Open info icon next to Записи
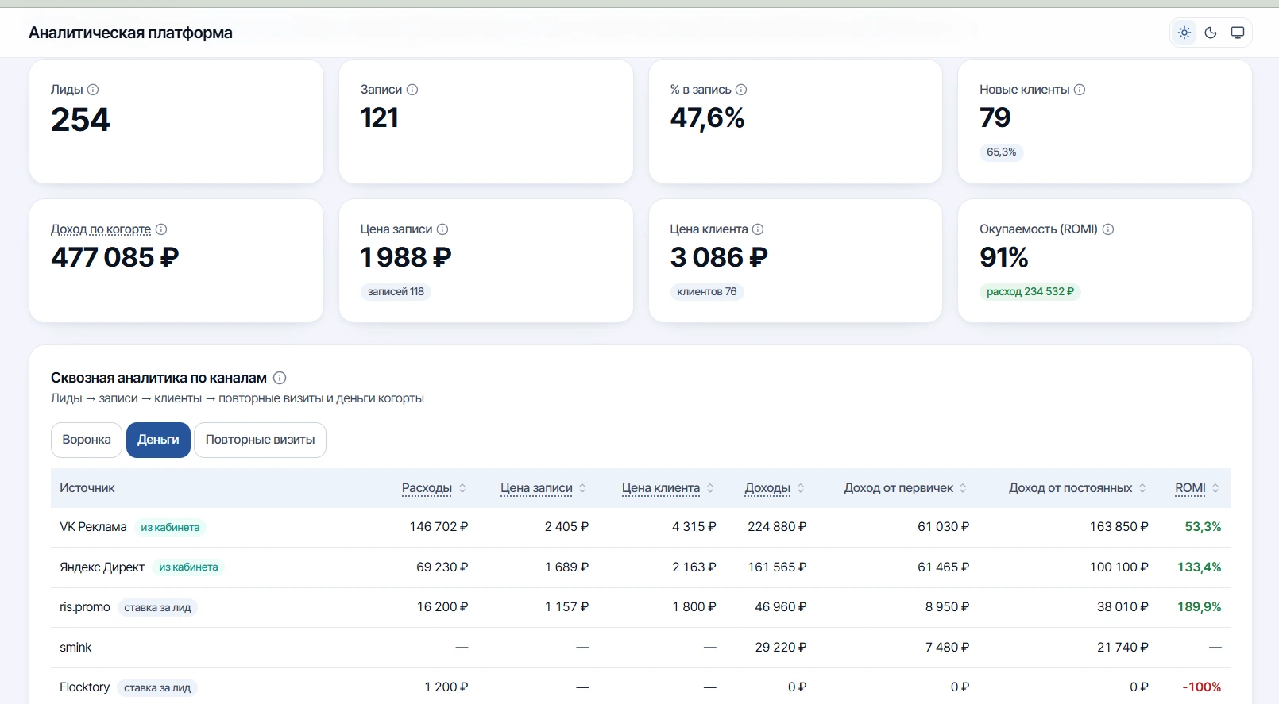 click(412, 90)
